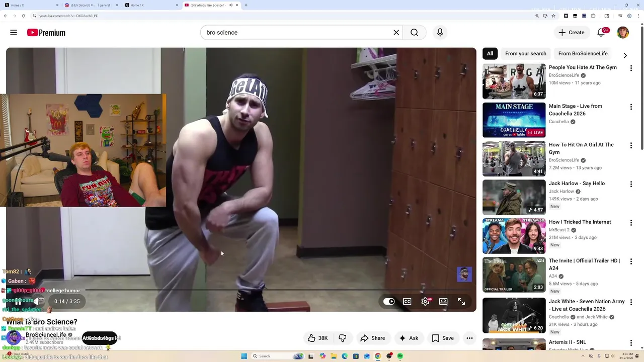644x362 pixels.
Task: Go back in browser history
Action: (x=6, y=16)
